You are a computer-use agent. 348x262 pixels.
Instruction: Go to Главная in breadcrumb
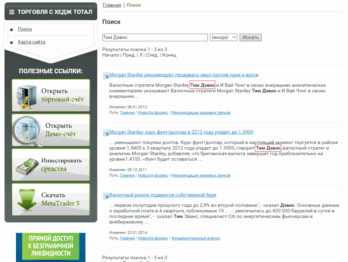[111, 5]
